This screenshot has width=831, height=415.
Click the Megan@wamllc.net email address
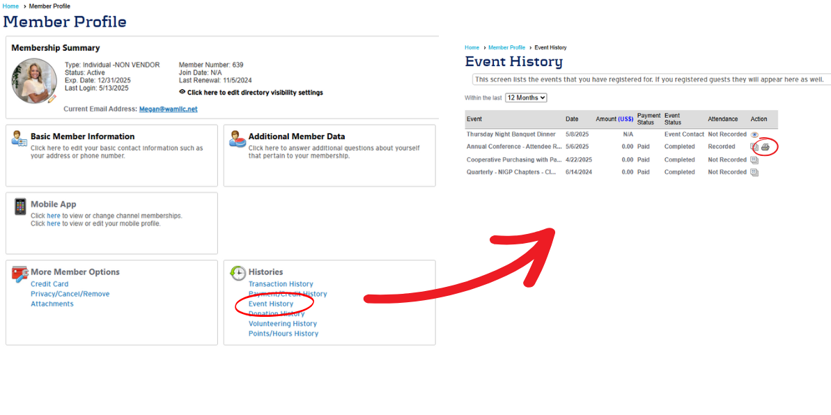tap(168, 109)
